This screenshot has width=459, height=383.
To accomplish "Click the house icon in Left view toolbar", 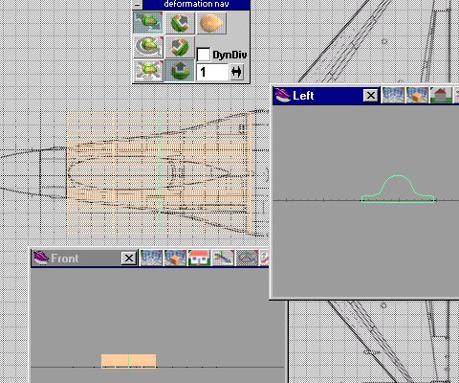I will pos(441,95).
